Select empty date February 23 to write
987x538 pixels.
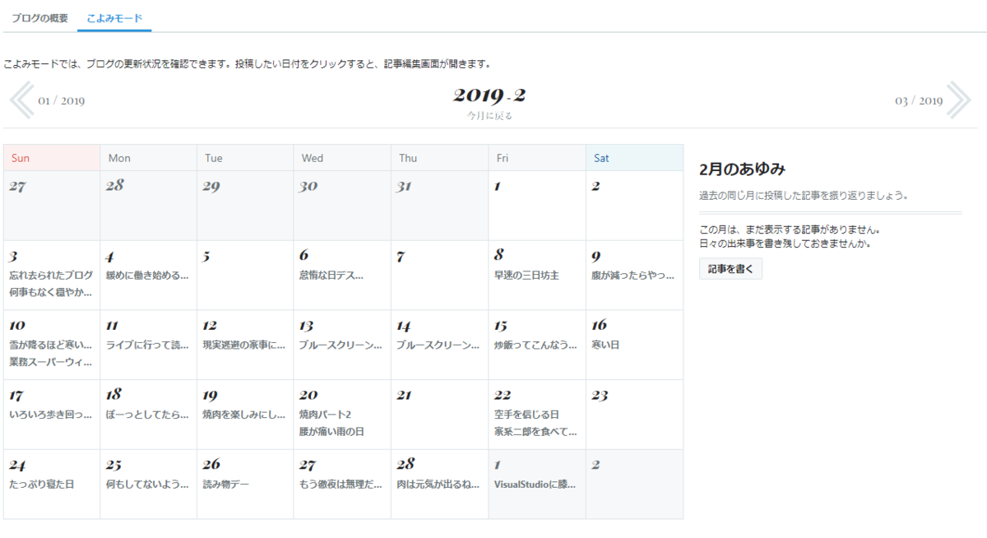(x=634, y=415)
